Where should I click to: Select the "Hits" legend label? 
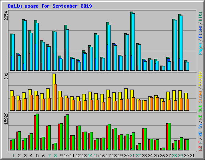coord(200,16)
